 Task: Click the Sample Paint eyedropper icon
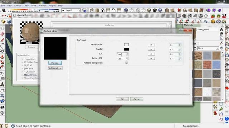click(221, 43)
